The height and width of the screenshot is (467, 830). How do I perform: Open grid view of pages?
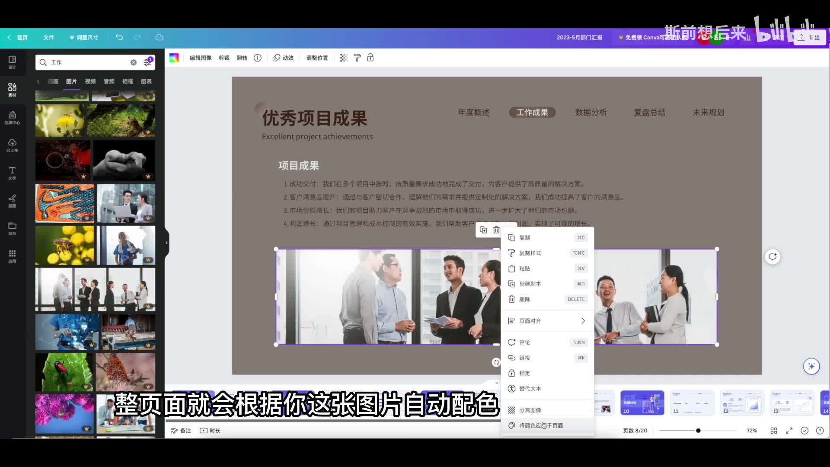point(774,431)
